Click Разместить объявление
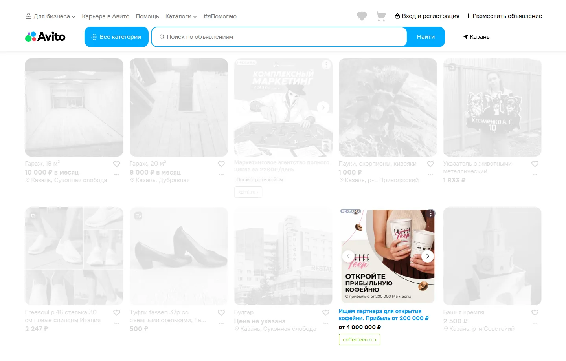 pyautogui.click(x=504, y=16)
